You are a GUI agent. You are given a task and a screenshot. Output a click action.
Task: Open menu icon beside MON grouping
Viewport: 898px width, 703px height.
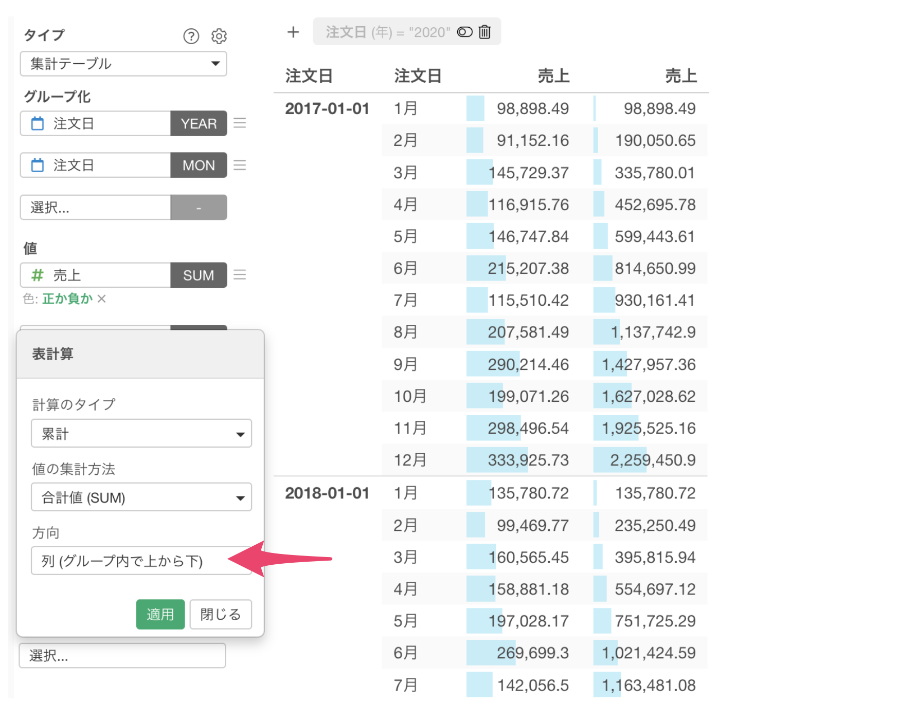click(x=240, y=165)
